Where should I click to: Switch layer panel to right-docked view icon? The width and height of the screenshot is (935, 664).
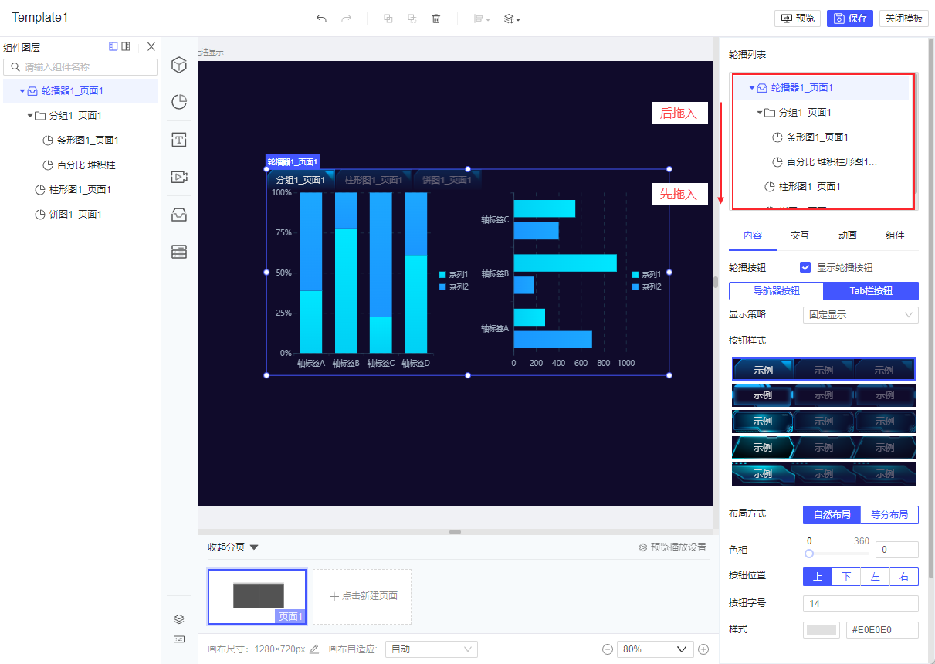coord(126,46)
